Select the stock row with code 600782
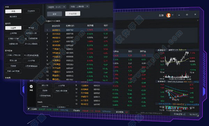Image resolution: width=209 pixels, height=126 pixels. tap(79, 30)
